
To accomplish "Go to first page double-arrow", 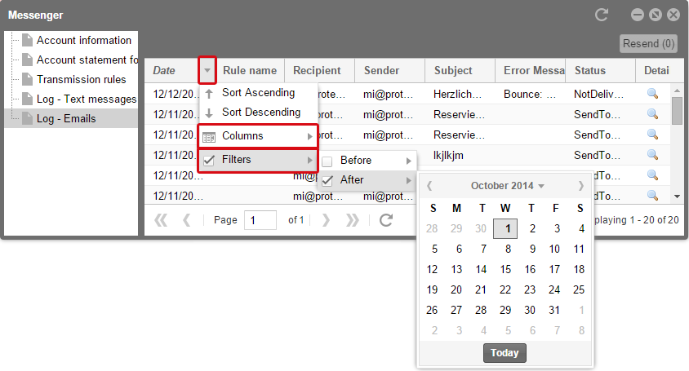I will coord(161,220).
